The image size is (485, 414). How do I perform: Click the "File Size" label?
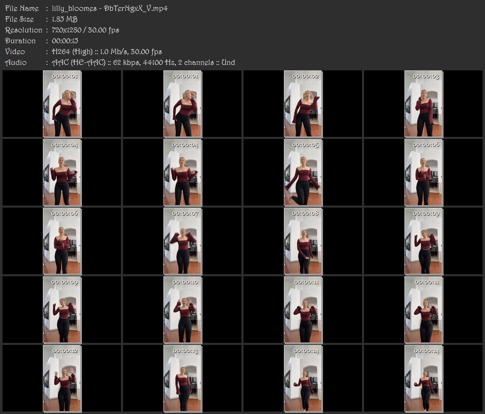tap(20, 19)
